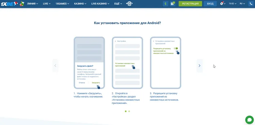This screenshot has height=125, width=255.
Task: Click the step 1 phone illustration
Action: [89, 63]
